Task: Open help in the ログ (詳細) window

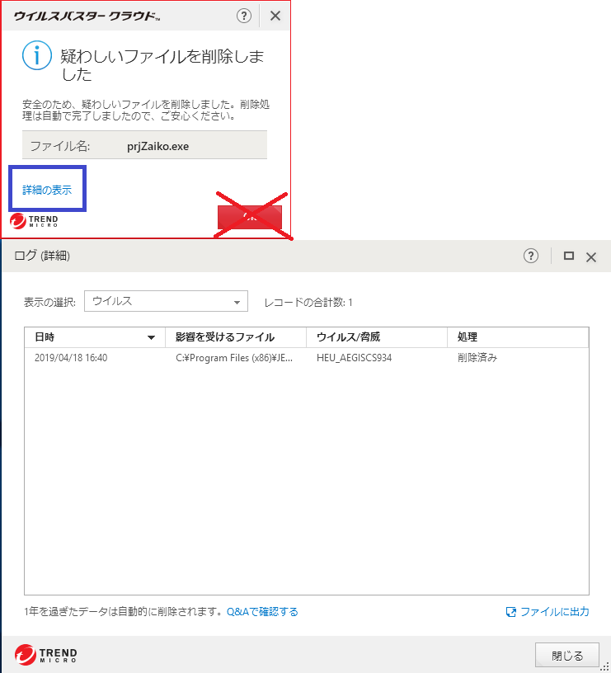Action: (531, 256)
